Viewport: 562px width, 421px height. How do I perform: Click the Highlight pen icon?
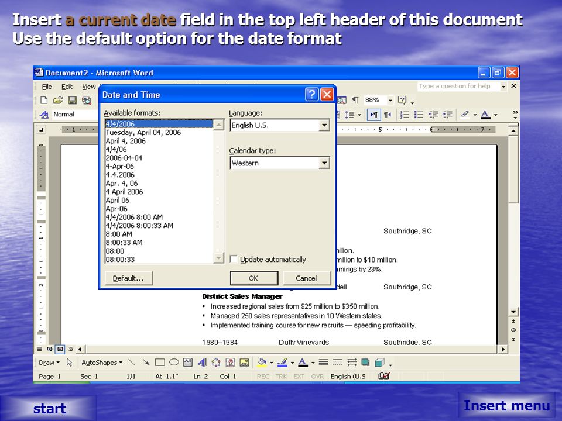coord(465,115)
